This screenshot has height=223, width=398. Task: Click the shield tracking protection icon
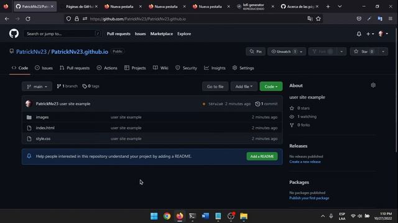tap(68, 19)
